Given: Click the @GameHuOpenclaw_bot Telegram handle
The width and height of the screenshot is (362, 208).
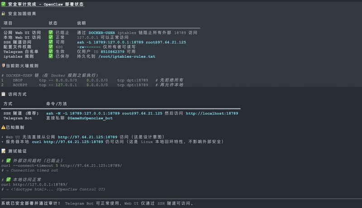Looking at the screenshot, I should [90, 118].
